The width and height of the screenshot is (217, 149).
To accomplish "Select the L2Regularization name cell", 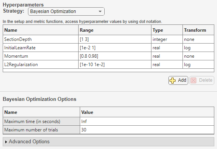I will pyautogui.click(x=41, y=65).
